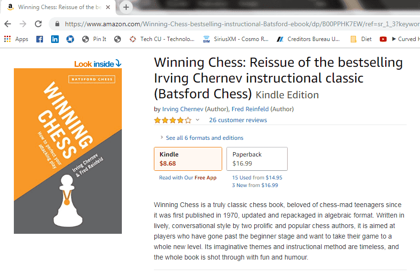Select the Paperback format option
420x271 pixels.
[257, 159]
